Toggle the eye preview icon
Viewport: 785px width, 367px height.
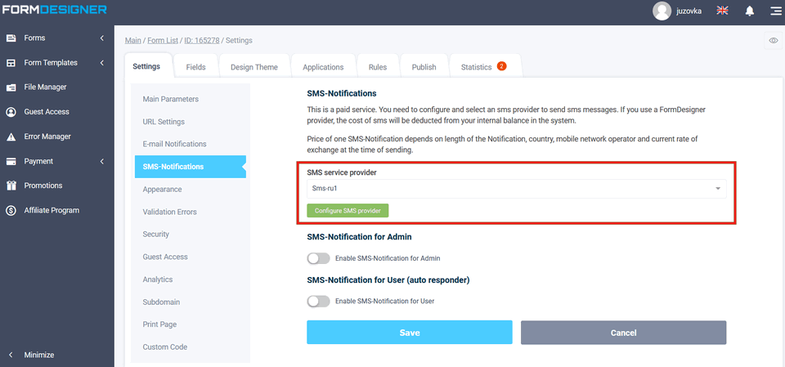coord(773,40)
